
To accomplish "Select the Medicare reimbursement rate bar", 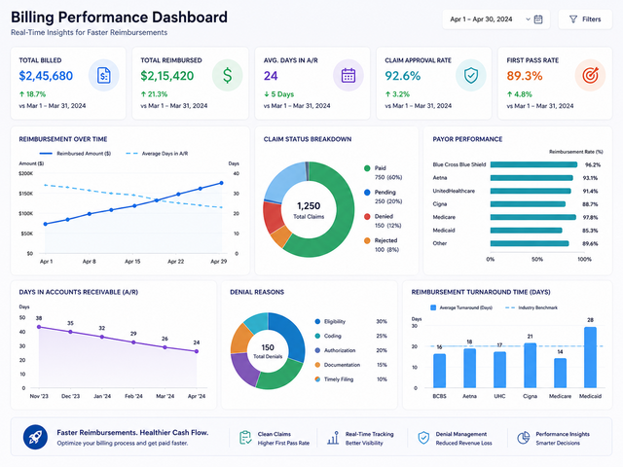I will pyautogui.click(x=533, y=217).
